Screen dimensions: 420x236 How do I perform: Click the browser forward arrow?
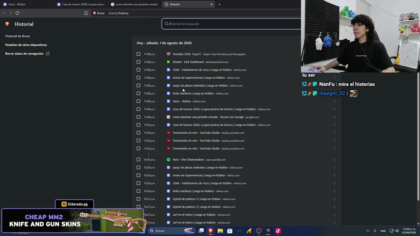pos(11,13)
